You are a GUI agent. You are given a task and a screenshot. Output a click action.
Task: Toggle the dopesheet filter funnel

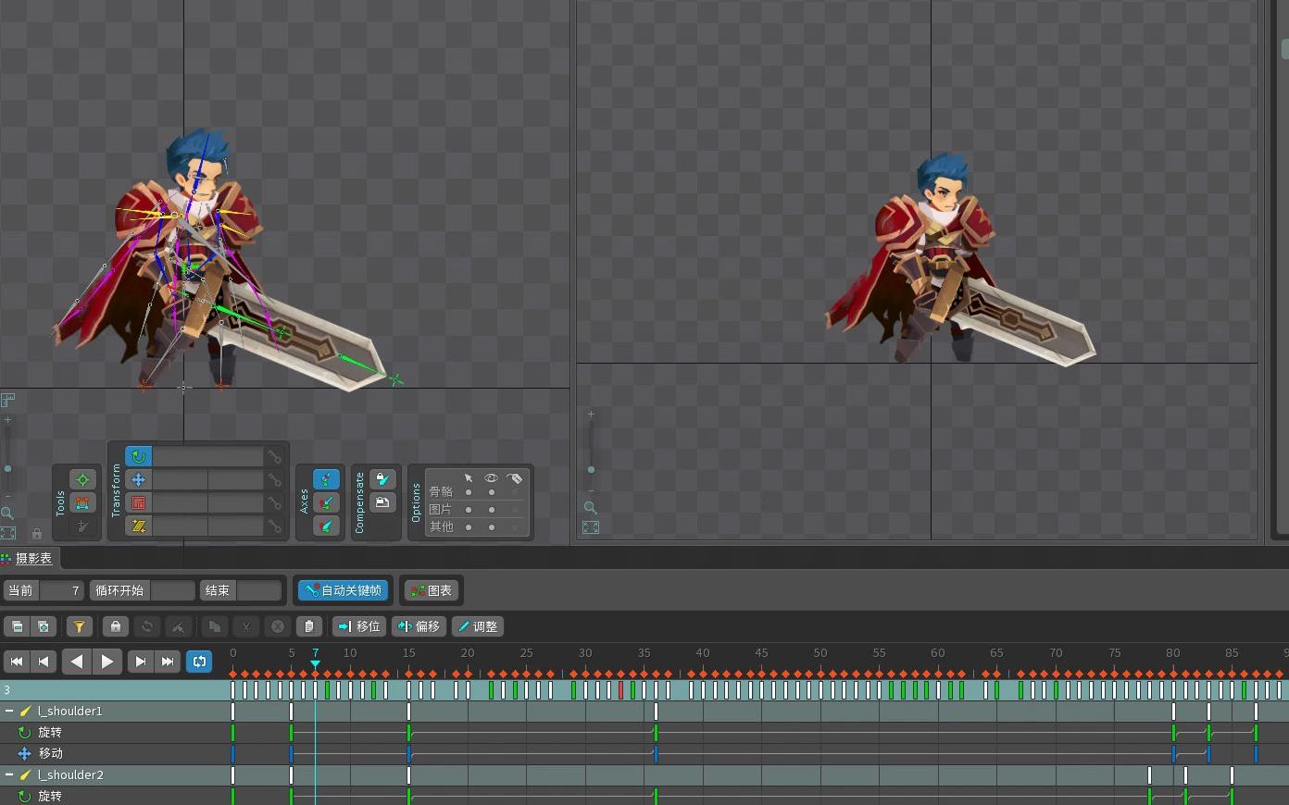[79, 626]
